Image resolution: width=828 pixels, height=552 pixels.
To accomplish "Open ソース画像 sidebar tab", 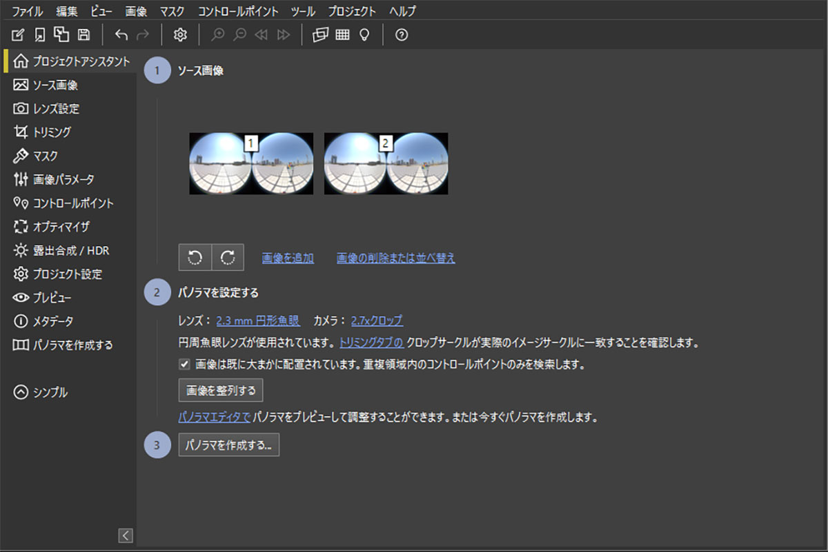I will [x=70, y=85].
